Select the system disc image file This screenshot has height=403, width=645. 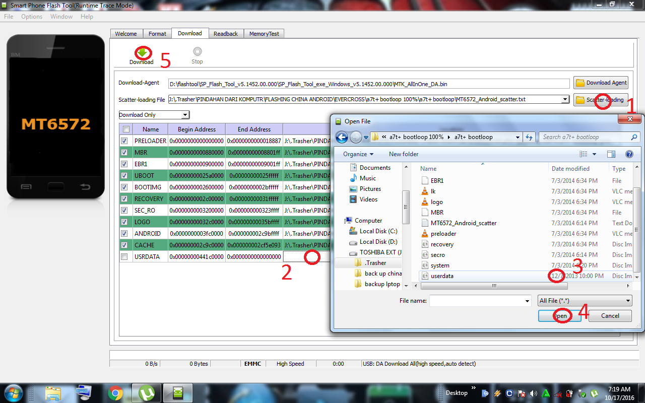[x=440, y=265]
